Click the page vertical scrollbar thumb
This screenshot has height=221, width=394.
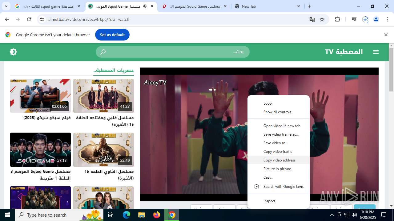click(391, 69)
